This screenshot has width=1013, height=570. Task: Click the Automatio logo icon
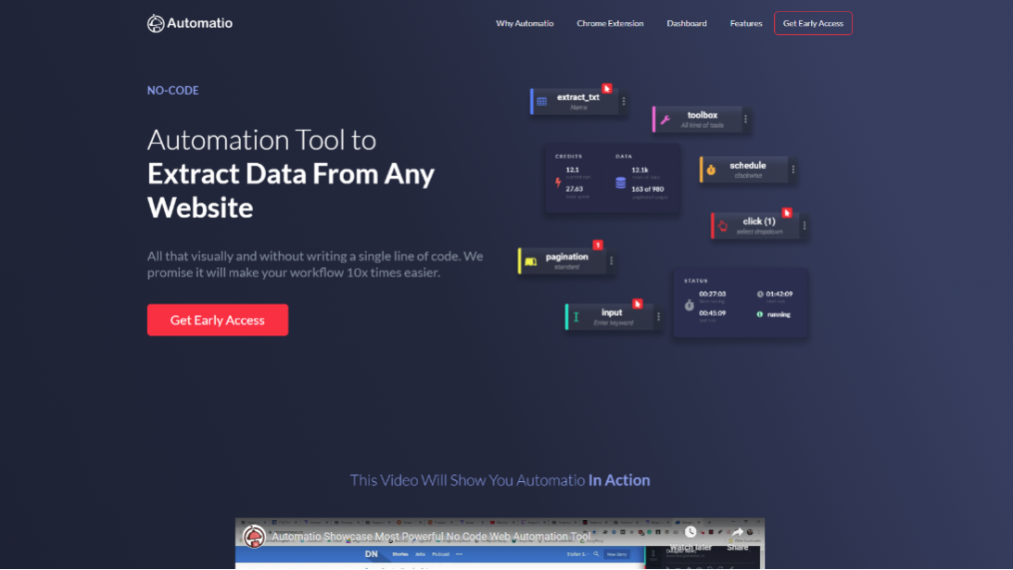click(156, 23)
